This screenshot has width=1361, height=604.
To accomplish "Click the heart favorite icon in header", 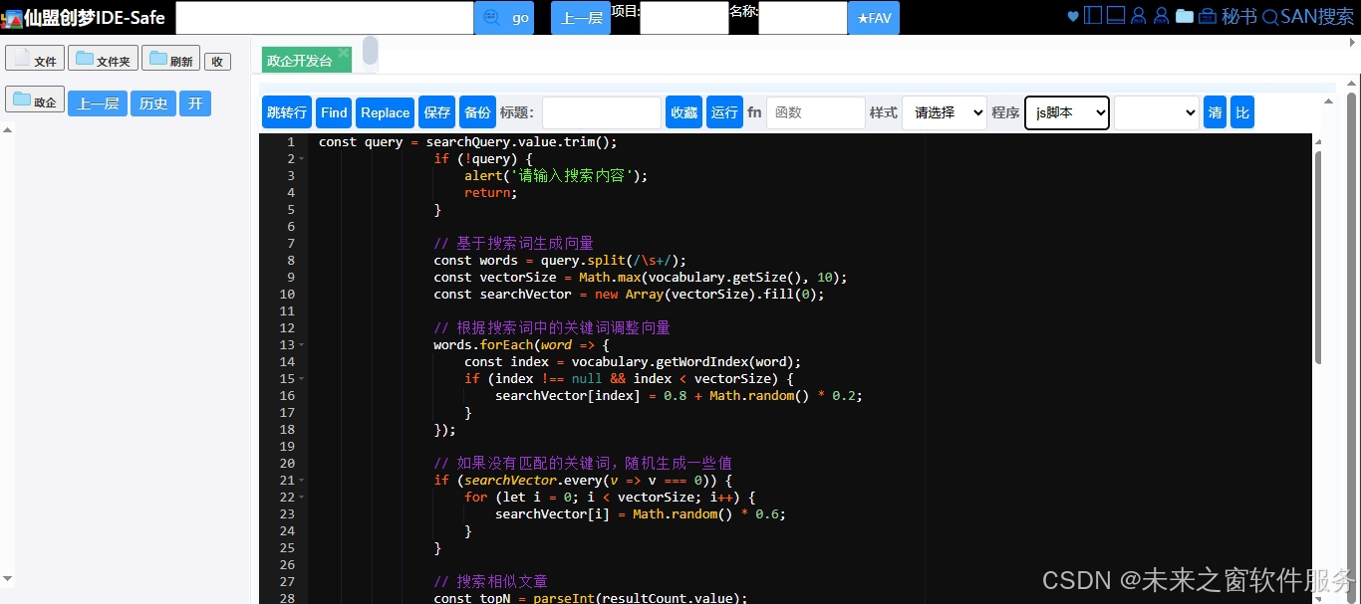I will [1073, 16].
